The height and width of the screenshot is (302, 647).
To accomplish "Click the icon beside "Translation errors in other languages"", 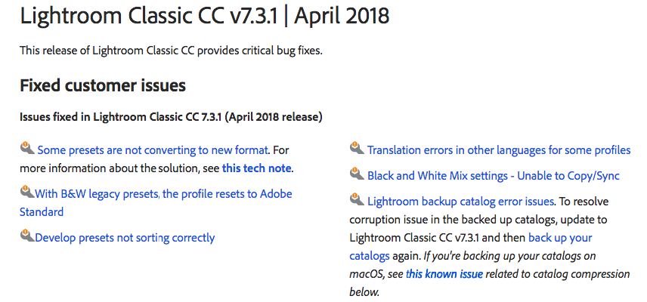I will pos(357,149).
